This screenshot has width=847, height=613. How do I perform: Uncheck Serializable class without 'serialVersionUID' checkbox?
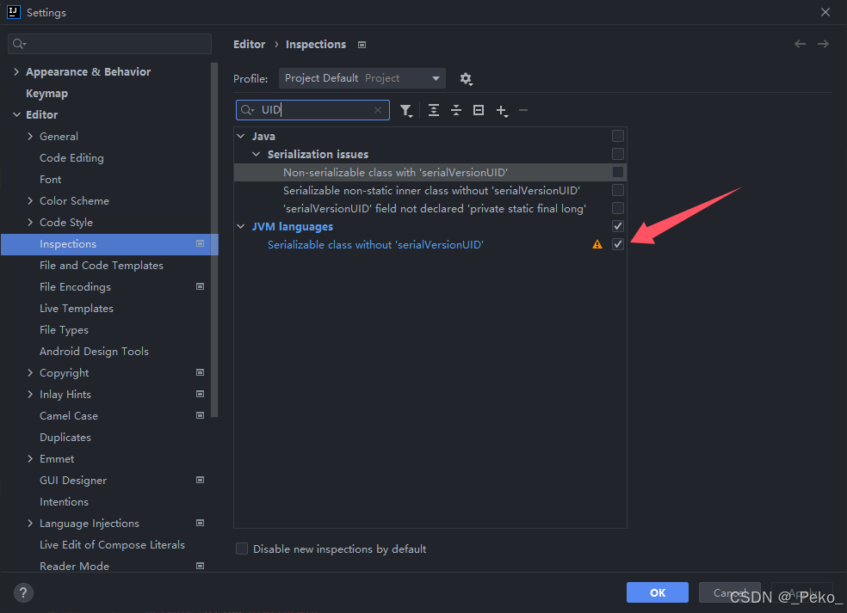(618, 244)
